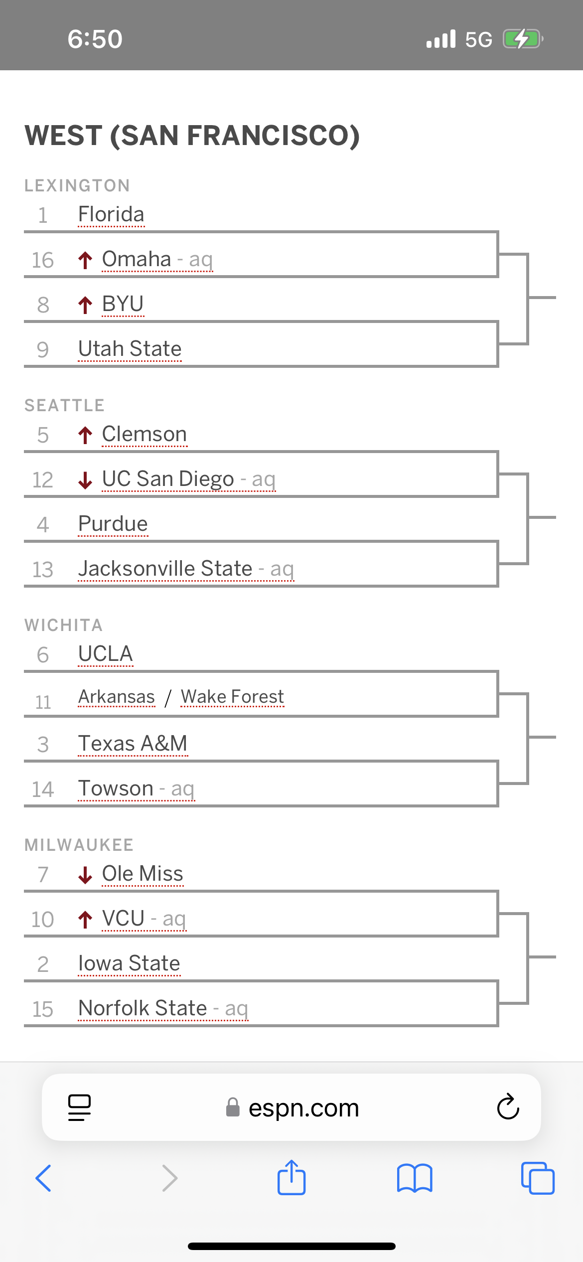
Task: Open the bookmarks book icon
Action: [415, 1178]
